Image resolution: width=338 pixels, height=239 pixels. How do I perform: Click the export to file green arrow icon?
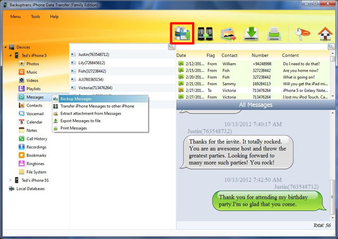pyautogui.click(x=251, y=34)
